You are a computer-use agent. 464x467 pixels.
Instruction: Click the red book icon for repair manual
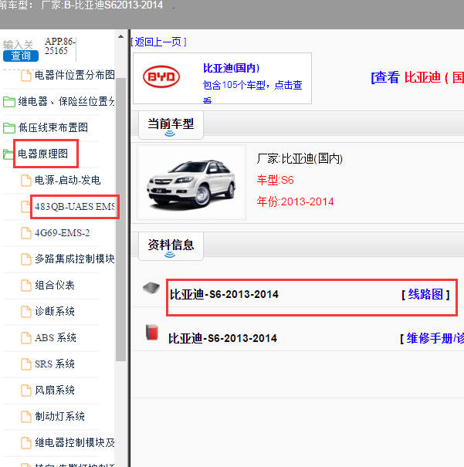[x=152, y=332]
